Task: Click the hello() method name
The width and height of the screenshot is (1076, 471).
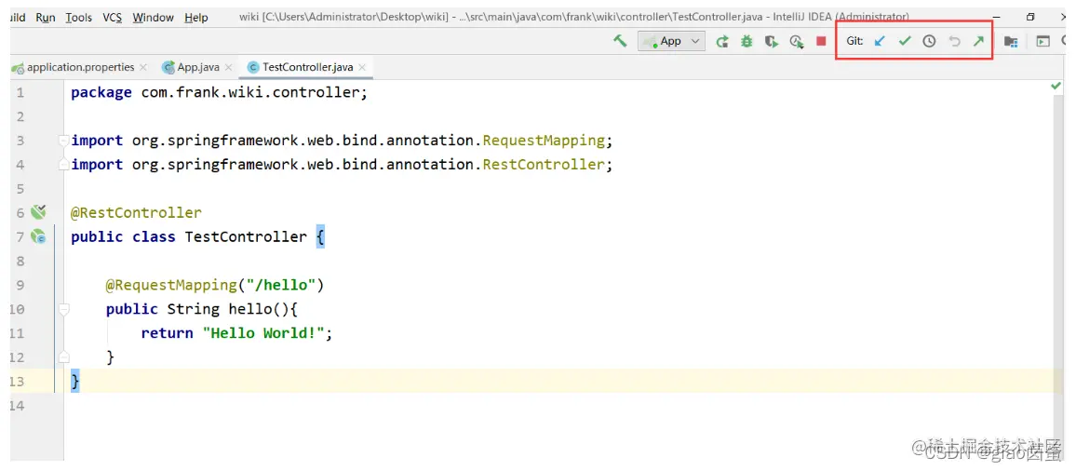Action: [x=250, y=309]
